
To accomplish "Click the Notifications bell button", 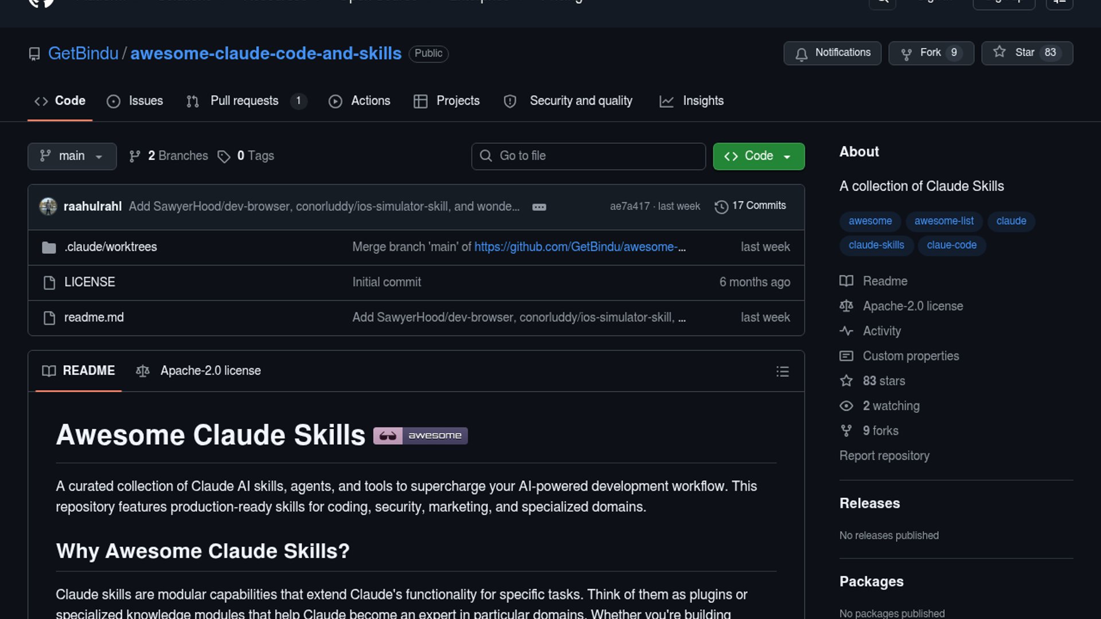I will point(832,53).
